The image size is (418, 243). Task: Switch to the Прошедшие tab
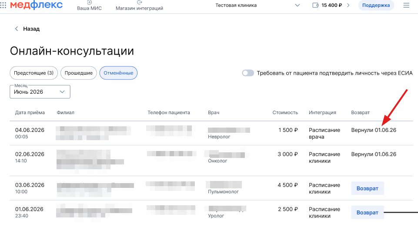[x=79, y=73]
